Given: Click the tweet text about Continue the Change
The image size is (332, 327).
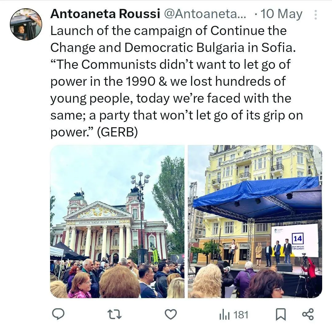Looking at the screenshot, I should (176, 81).
